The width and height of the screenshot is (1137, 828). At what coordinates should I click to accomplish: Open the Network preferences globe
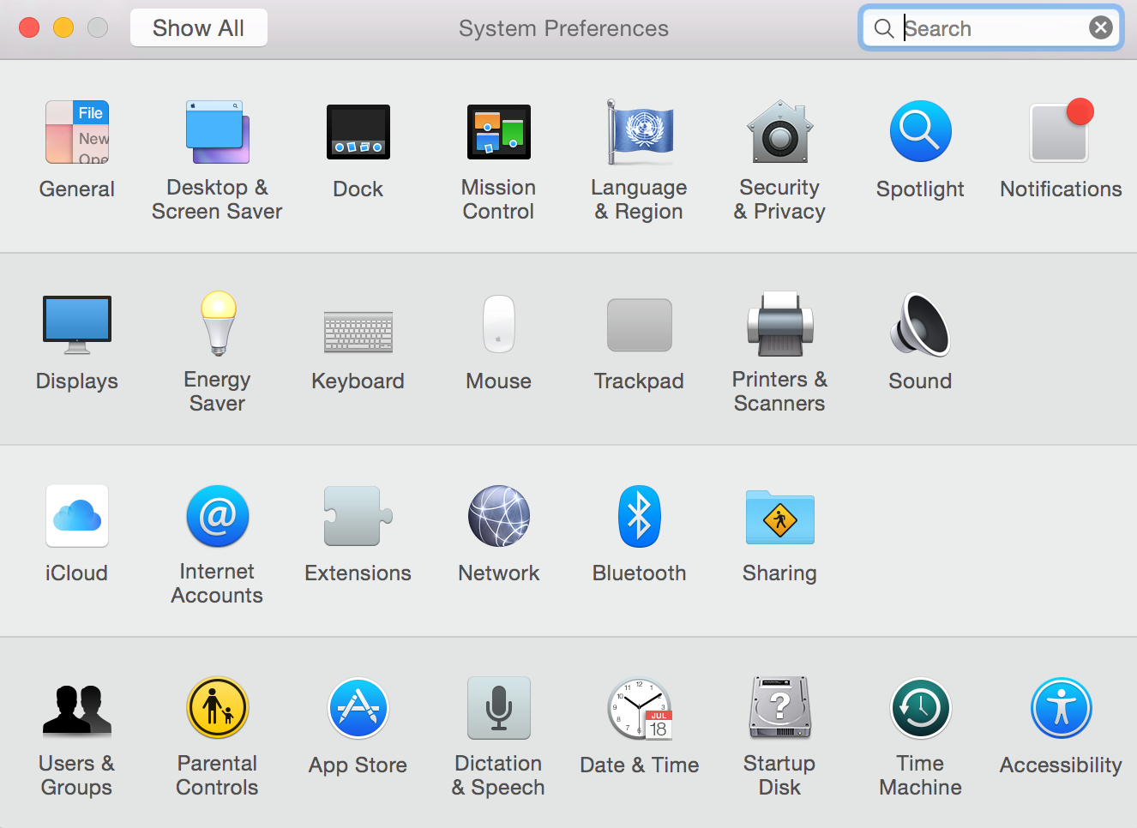pyautogui.click(x=499, y=517)
